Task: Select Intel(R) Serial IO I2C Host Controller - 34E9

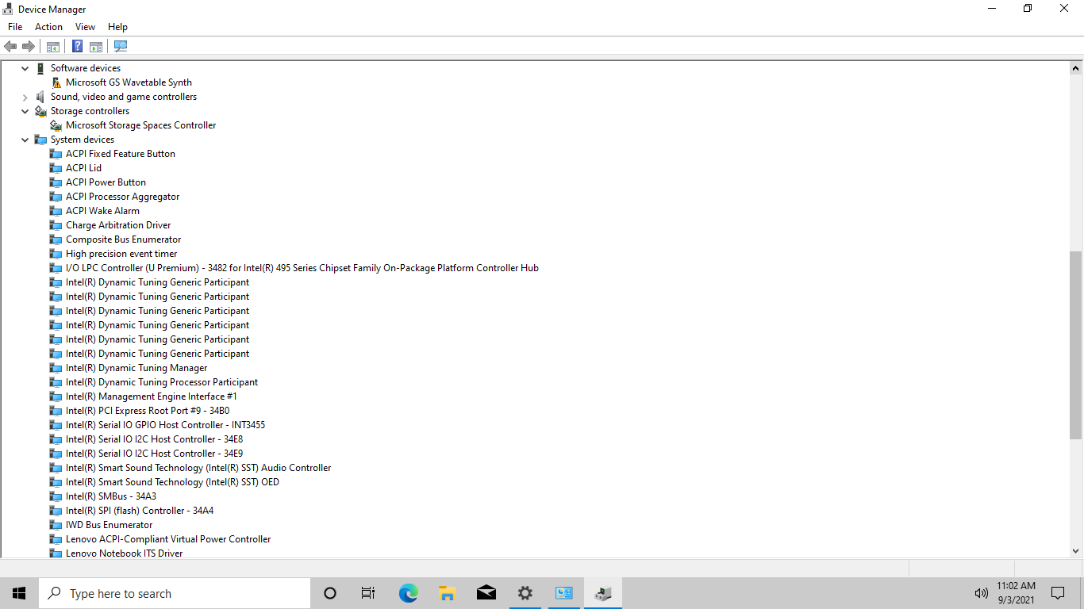Action: tap(154, 454)
